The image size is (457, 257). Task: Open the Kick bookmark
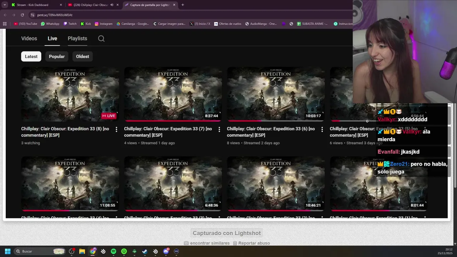point(86,24)
